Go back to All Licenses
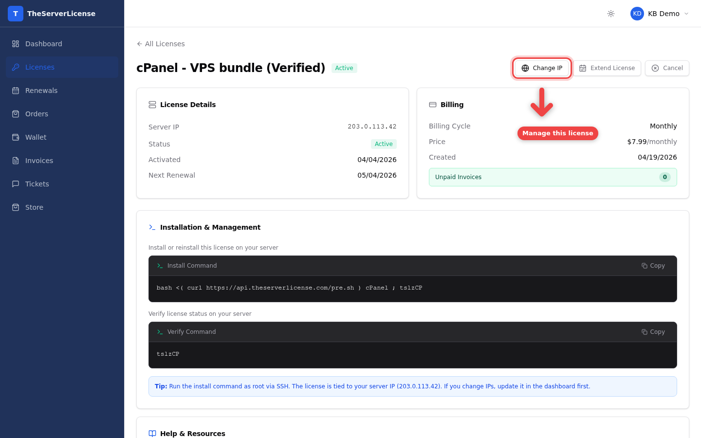This screenshot has width=701, height=438. [161, 44]
